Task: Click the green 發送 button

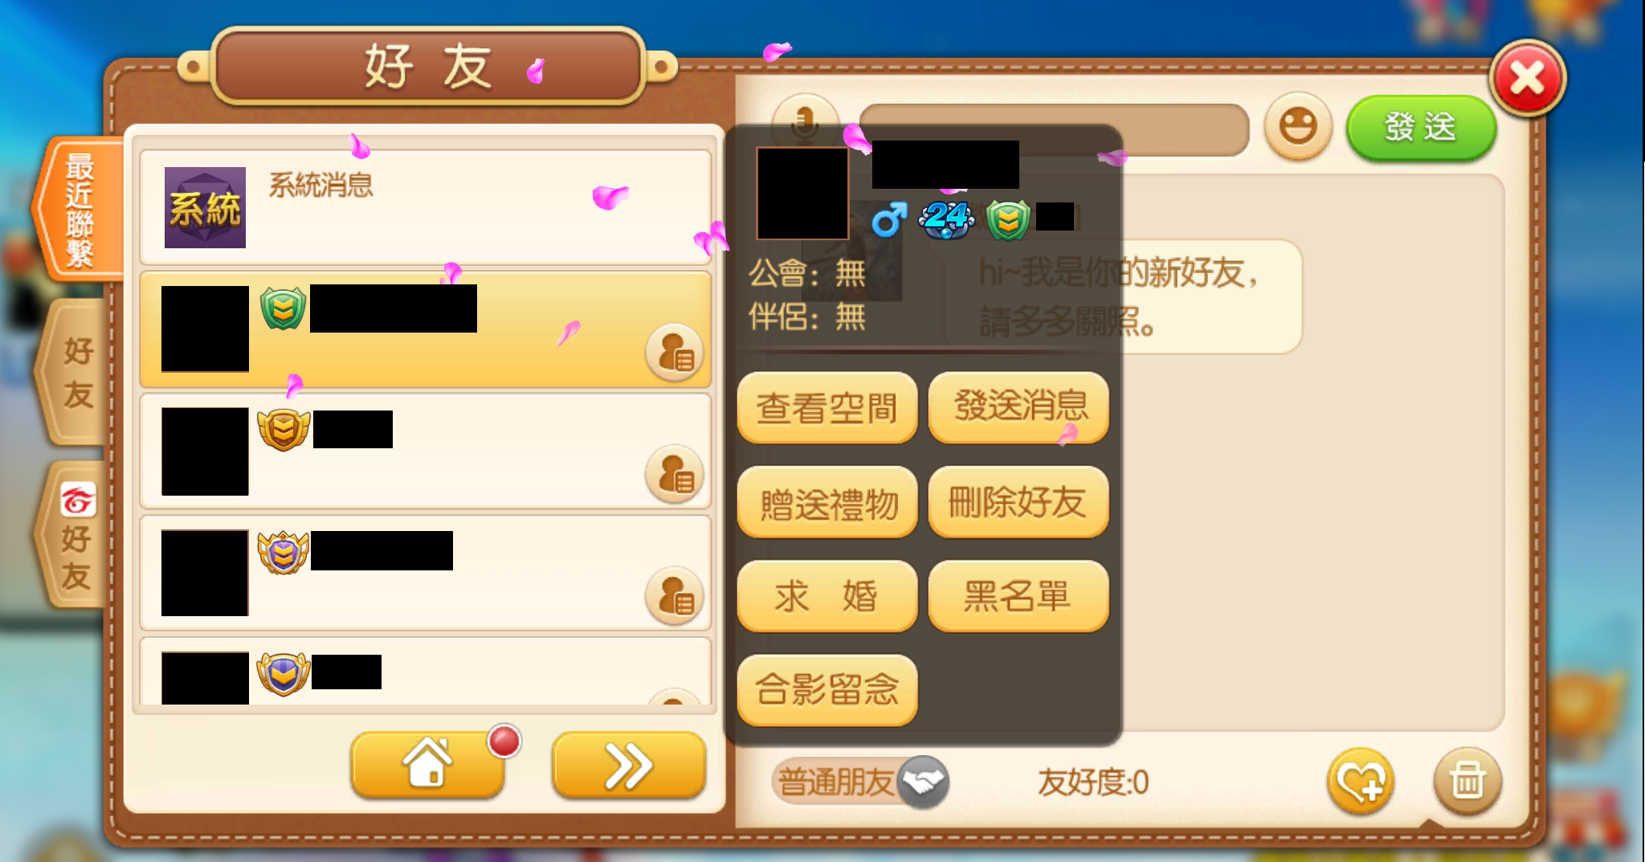Action: (x=1420, y=127)
